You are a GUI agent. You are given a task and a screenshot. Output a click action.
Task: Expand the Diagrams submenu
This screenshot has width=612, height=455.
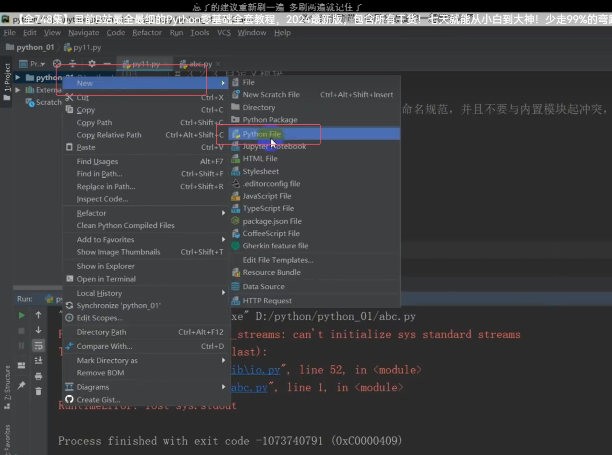tap(93, 387)
